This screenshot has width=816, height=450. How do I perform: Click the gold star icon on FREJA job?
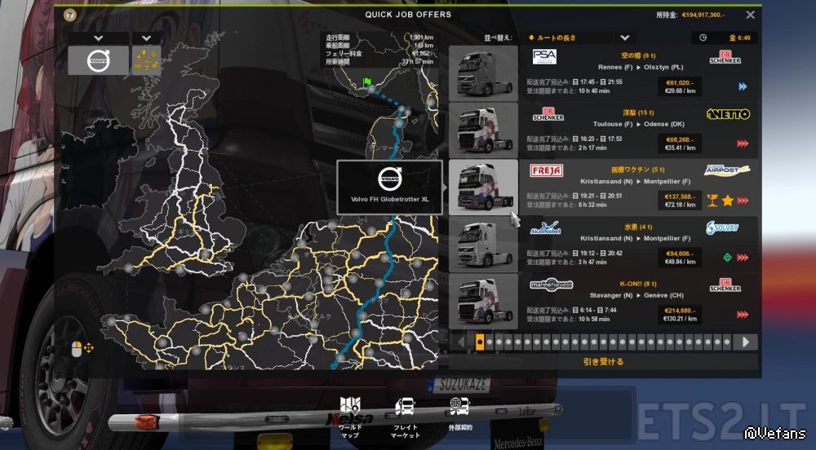(728, 200)
